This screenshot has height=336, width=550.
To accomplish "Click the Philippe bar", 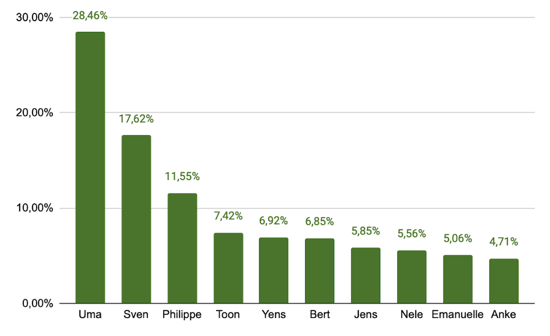I will [x=182, y=248].
